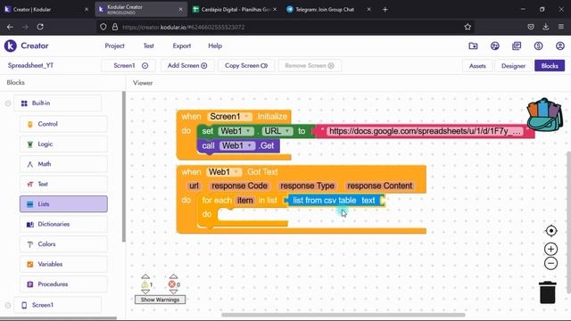
Task: Go to the next error arrow
Action: pos(174,292)
